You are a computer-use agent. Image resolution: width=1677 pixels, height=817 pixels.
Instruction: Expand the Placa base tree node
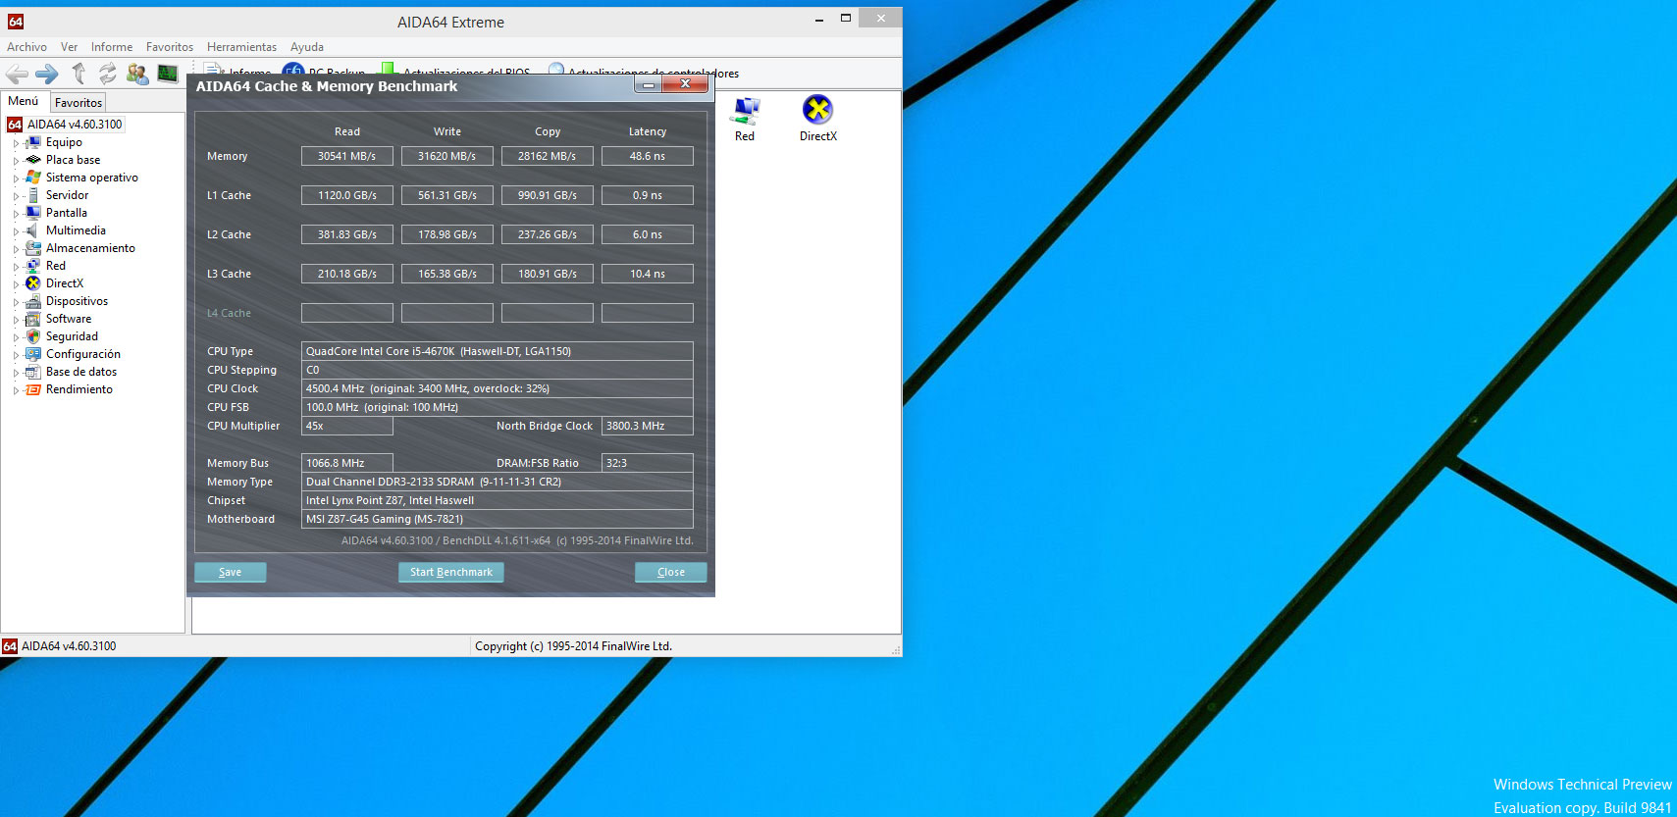16,161
